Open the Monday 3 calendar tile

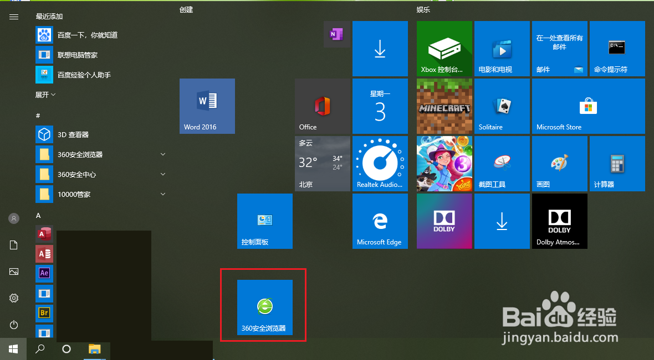380,106
